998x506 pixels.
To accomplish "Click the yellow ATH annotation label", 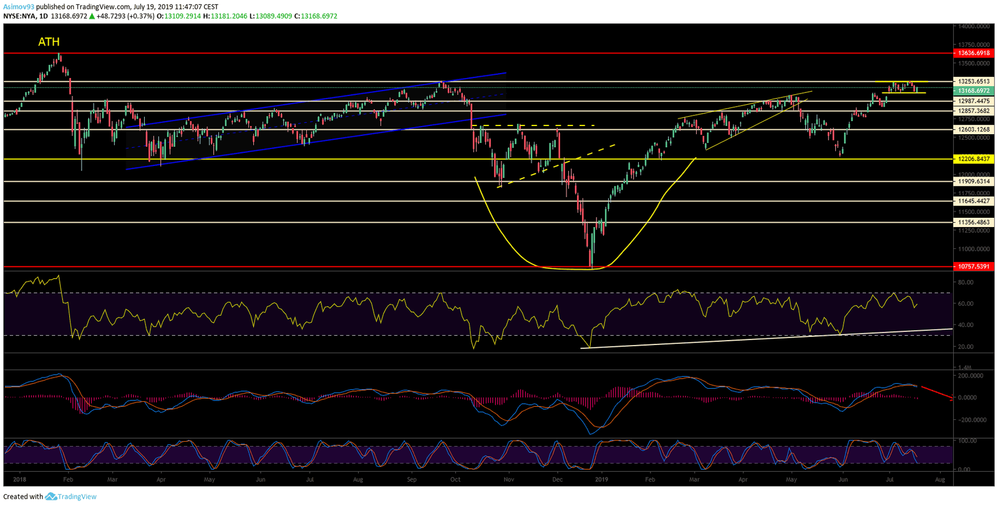I will pyautogui.click(x=49, y=42).
